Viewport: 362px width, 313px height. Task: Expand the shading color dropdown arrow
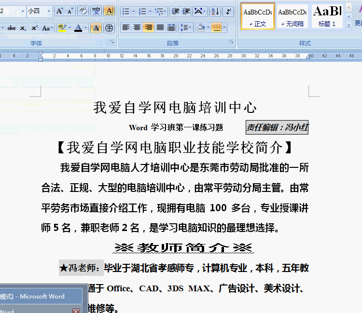208,27
